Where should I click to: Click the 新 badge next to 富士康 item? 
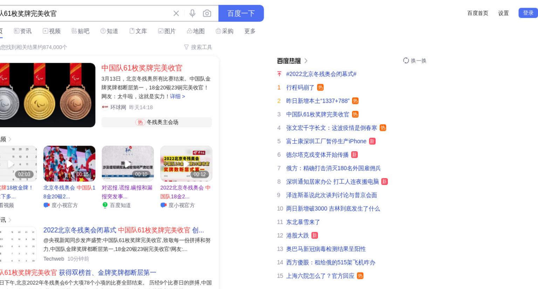pos(372,141)
